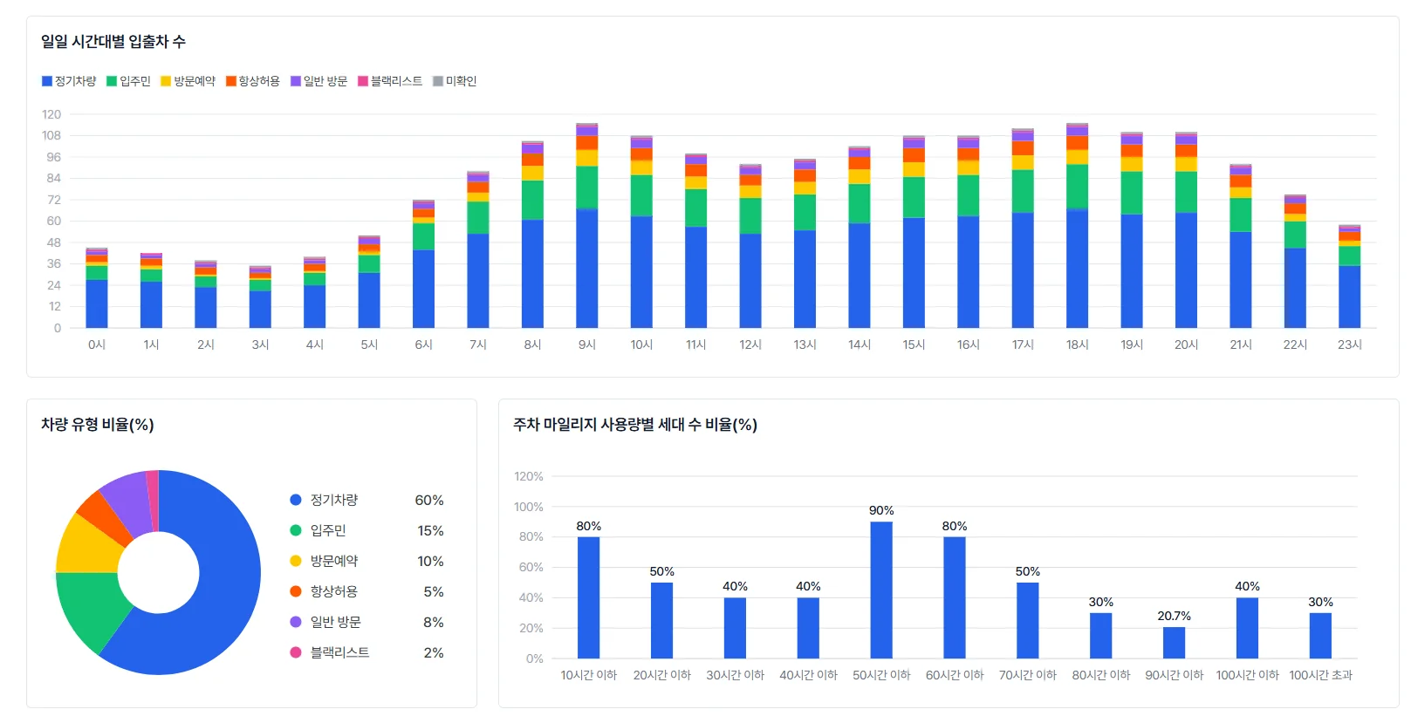
Task: Click the 20.7% data label
Action: pyautogui.click(x=1175, y=616)
